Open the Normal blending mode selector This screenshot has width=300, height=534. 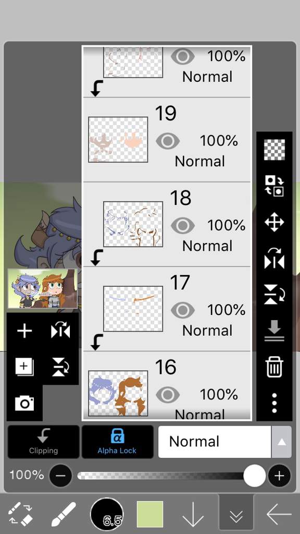click(225, 442)
